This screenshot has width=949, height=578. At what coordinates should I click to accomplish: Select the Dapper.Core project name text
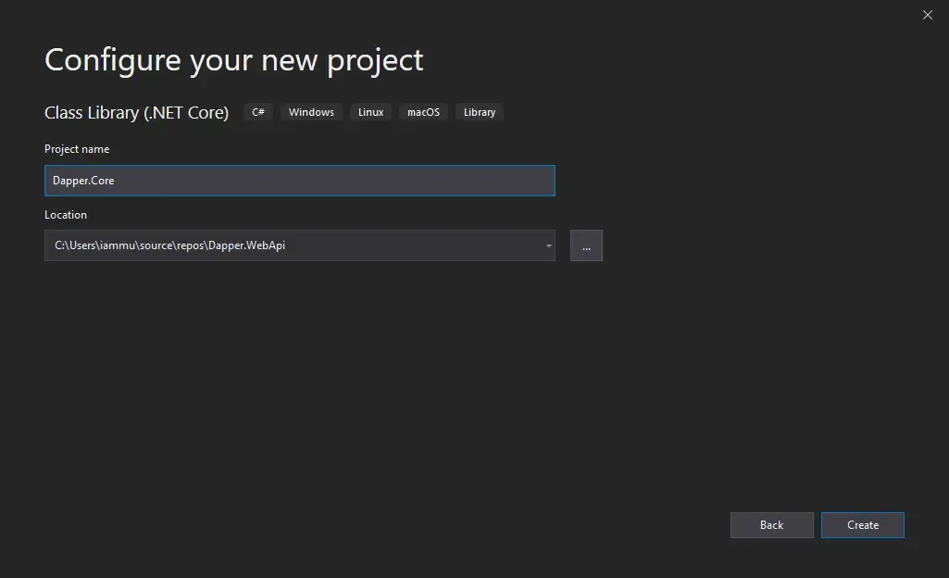(83, 180)
